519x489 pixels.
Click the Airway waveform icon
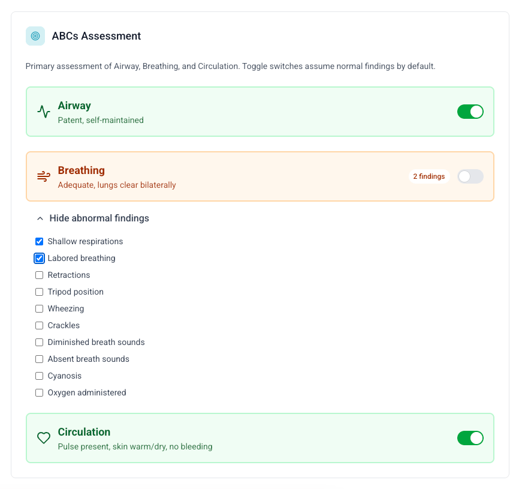[43, 112]
